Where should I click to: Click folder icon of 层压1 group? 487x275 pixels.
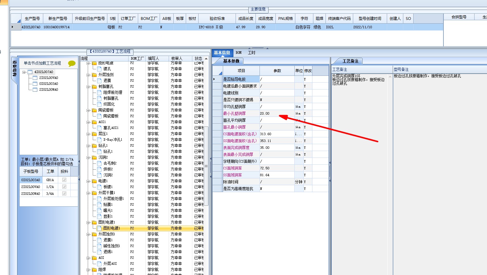[x=95, y=134]
